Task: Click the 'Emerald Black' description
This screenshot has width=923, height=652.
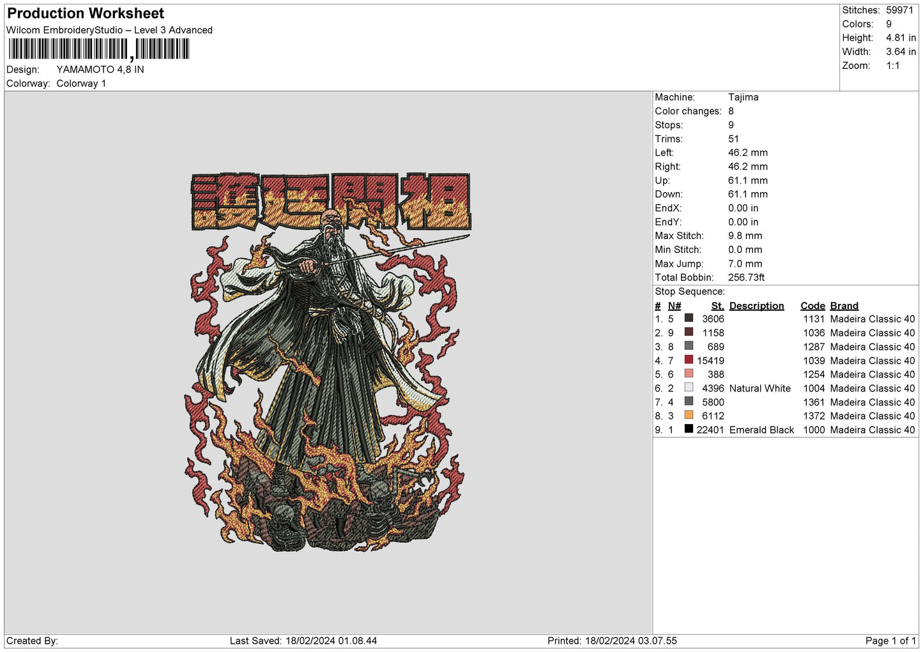Action: point(761,430)
